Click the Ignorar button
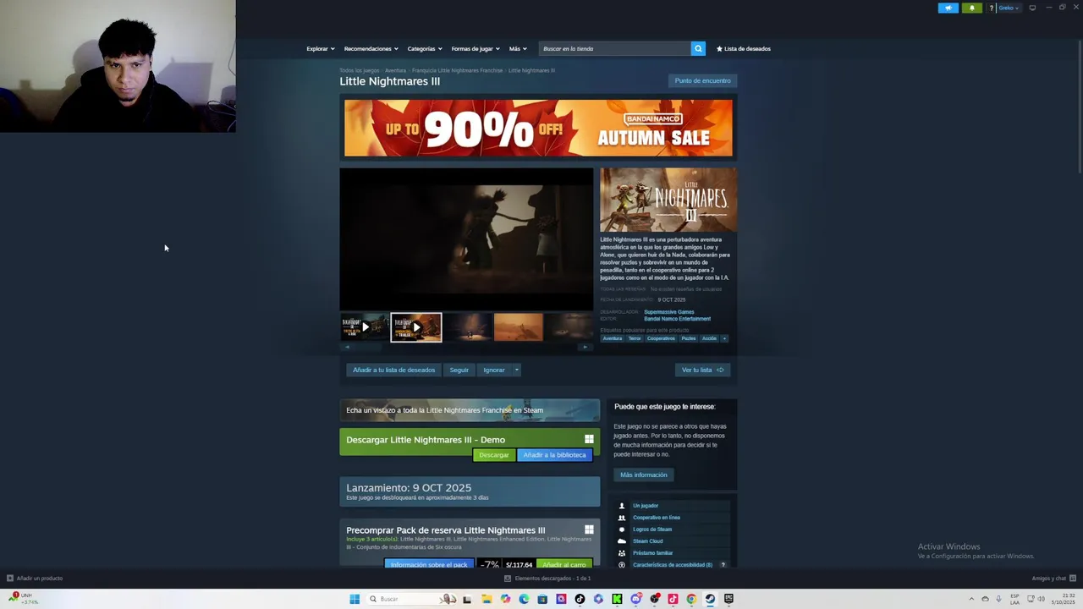This screenshot has height=609, width=1083. pos(493,370)
